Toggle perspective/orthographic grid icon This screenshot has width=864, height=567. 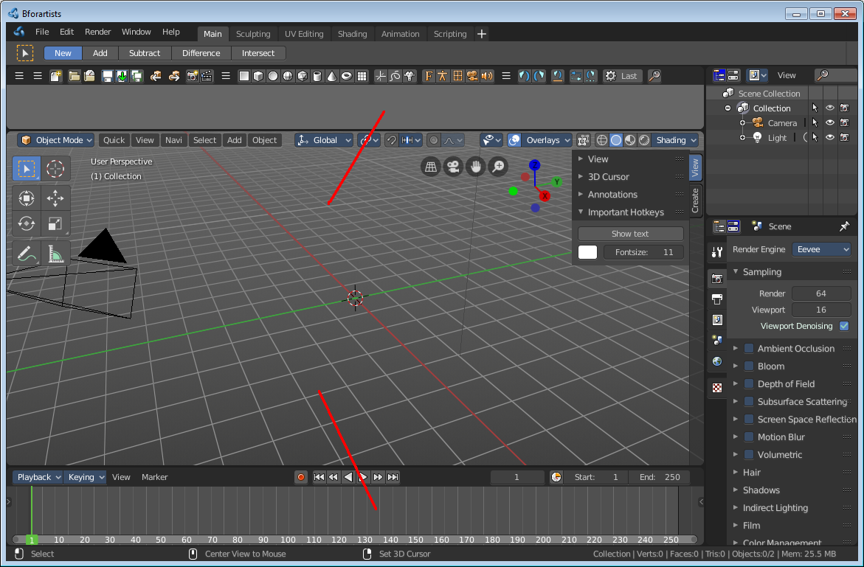click(430, 166)
